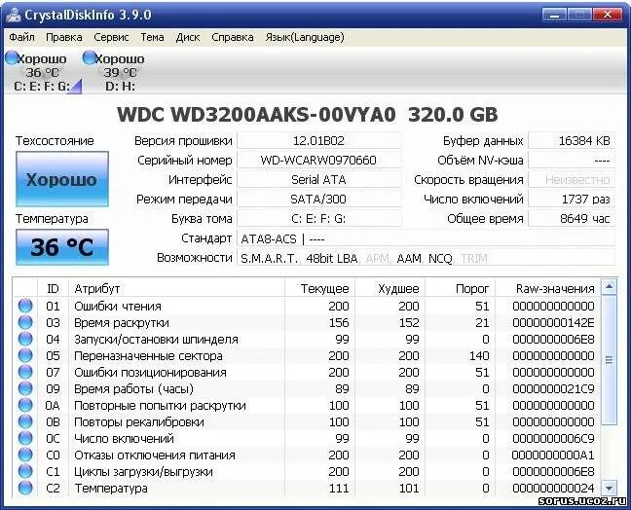
Task: Click the blue Хорошо health status button
Action: [62, 179]
